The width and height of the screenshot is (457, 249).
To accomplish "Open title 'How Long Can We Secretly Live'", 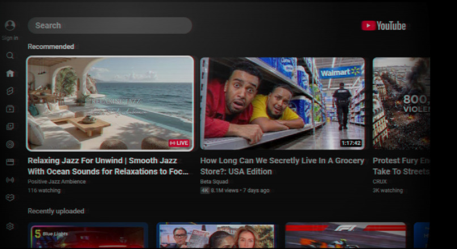I will [282, 166].
